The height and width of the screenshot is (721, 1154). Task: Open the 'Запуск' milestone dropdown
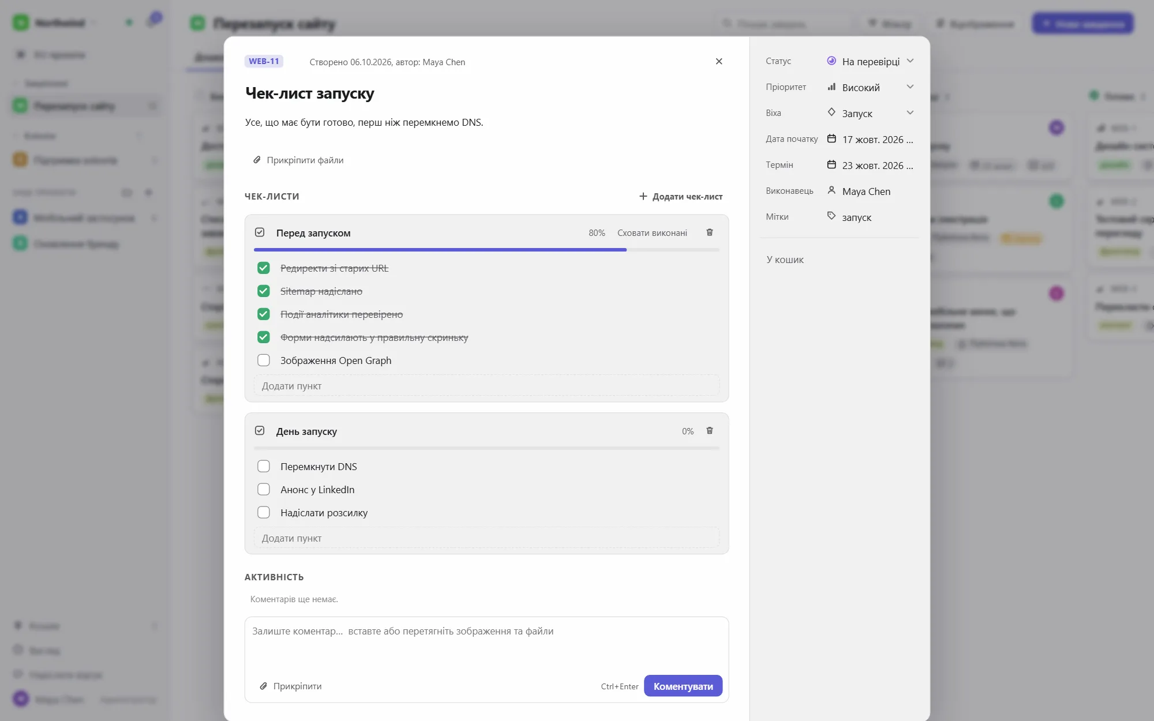point(871,113)
